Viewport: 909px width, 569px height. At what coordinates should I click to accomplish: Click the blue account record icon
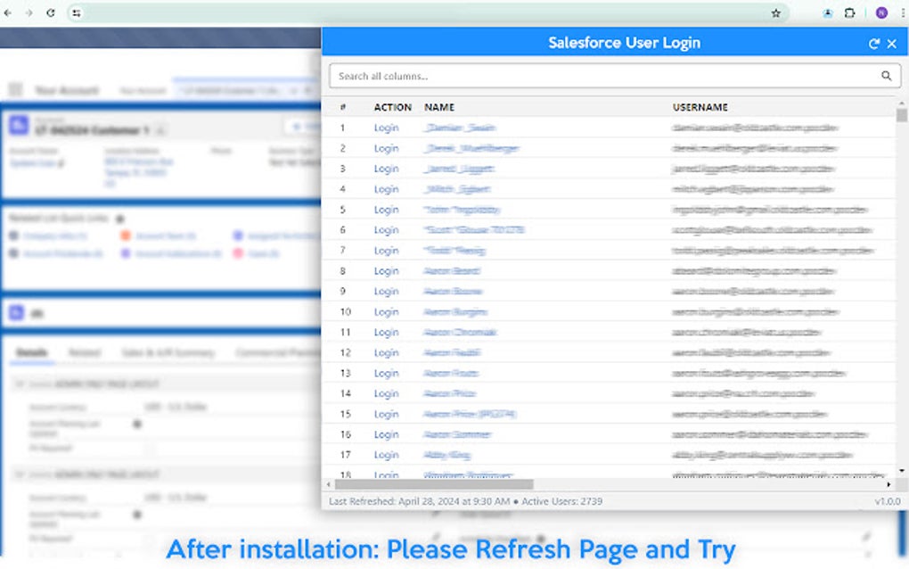tap(19, 127)
